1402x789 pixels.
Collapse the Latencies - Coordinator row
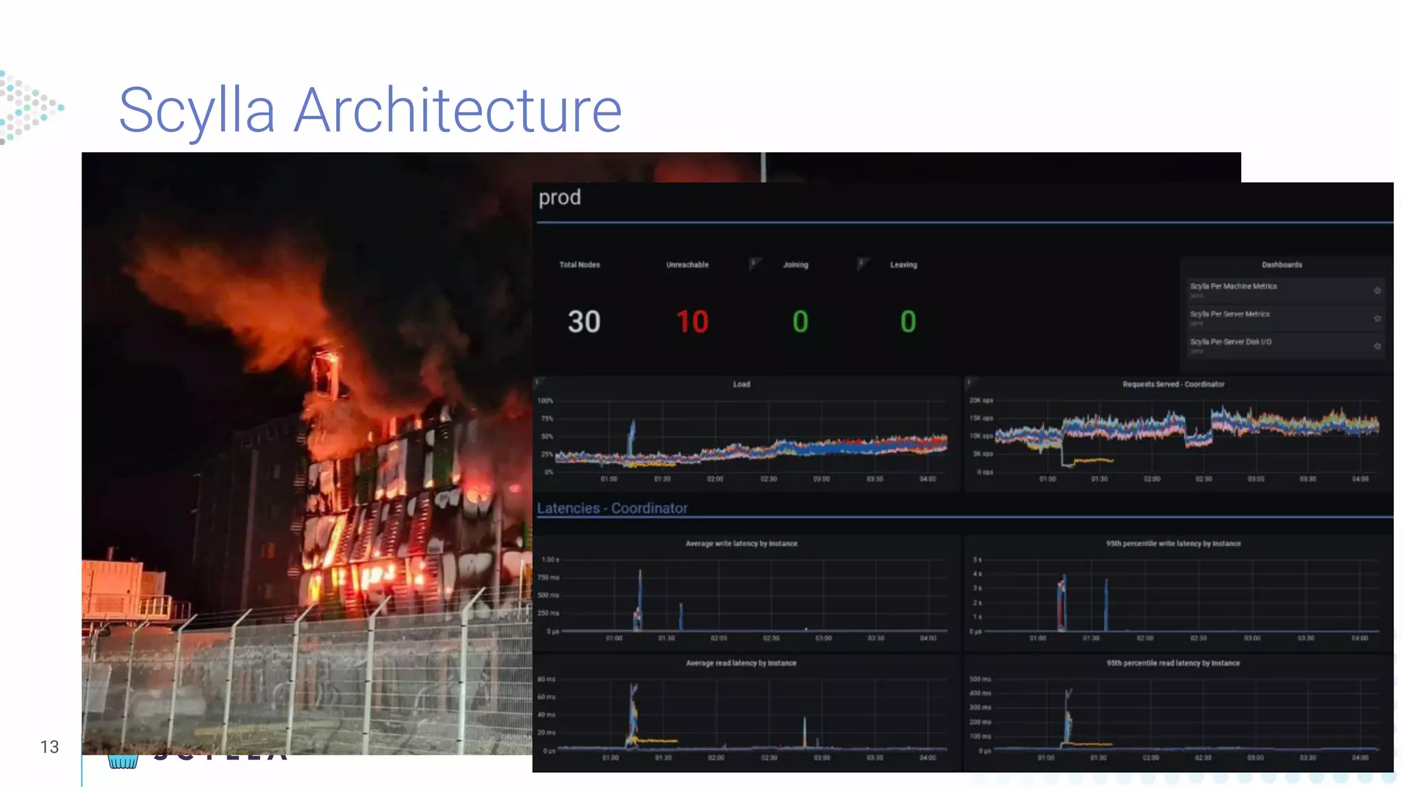tap(612, 508)
